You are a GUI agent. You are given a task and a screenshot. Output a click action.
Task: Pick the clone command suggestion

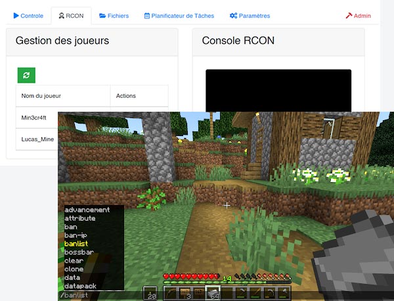pyautogui.click(x=74, y=269)
